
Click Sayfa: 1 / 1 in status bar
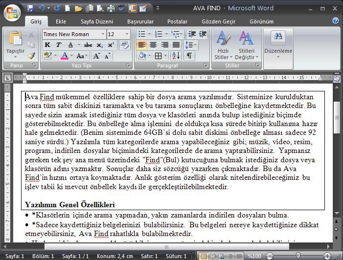click(x=75, y=256)
